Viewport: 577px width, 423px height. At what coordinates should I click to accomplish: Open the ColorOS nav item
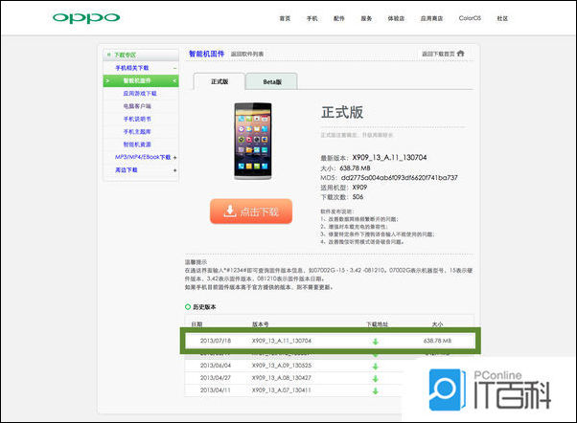[x=470, y=18]
